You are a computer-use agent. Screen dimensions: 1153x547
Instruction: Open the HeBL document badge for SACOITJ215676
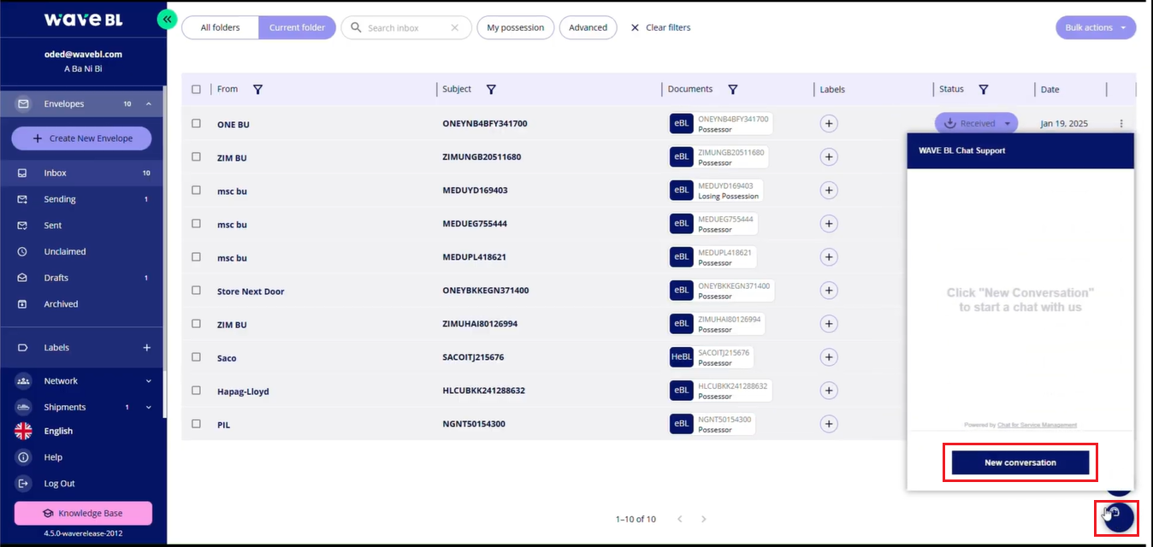(681, 357)
